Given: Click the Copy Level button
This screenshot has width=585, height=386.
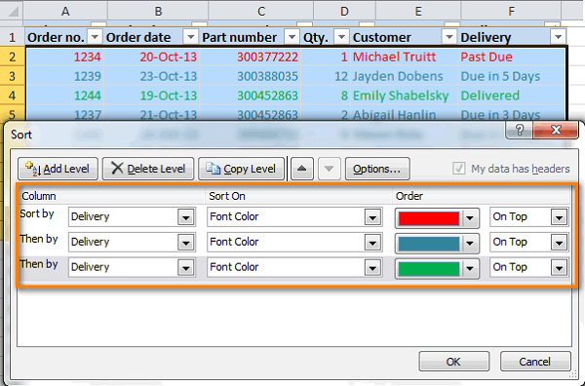Looking at the screenshot, I should 241,169.
